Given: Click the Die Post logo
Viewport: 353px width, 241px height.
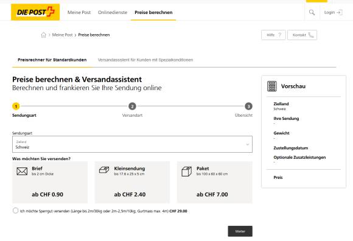Looking at the screenshot, I should point(35,12).
